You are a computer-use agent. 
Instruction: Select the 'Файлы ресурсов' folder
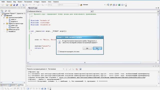pyautogui.click(x=14, y=29)
